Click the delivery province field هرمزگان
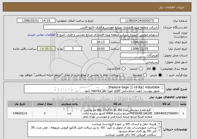This screenshot has height=139, width=197. point(139,55)
